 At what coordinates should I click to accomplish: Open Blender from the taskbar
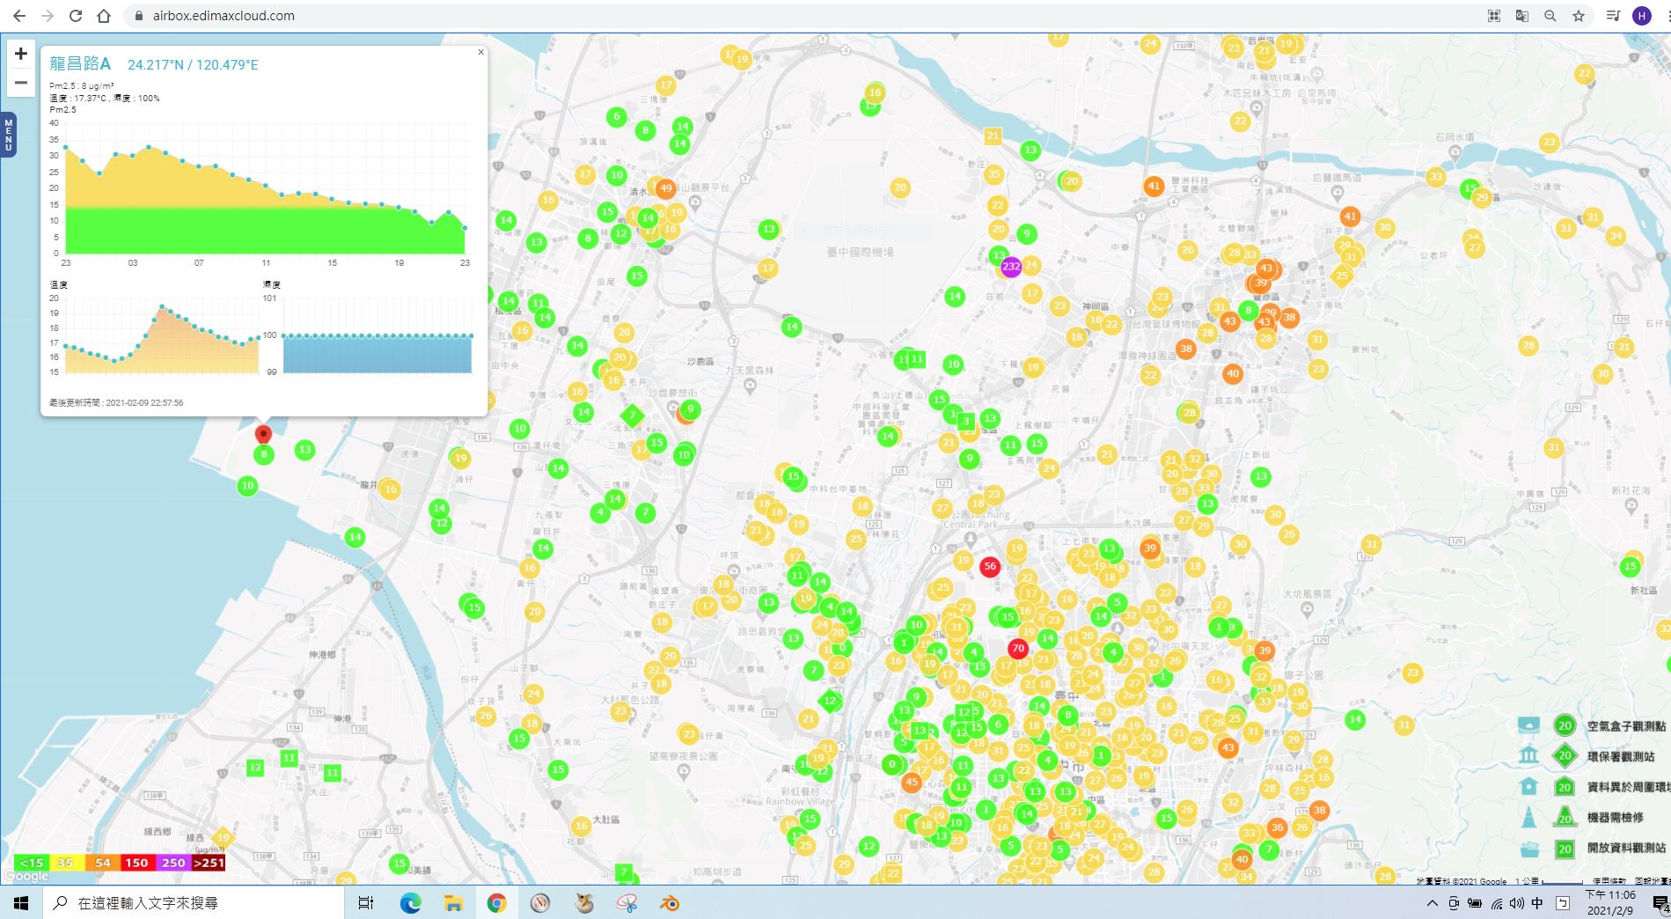click(x=670, y=902)
